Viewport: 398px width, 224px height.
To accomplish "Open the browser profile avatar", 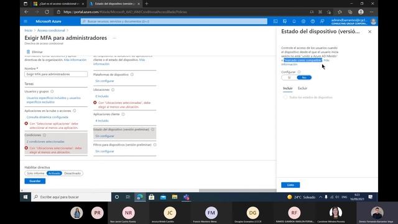I will tap(361, 12).
